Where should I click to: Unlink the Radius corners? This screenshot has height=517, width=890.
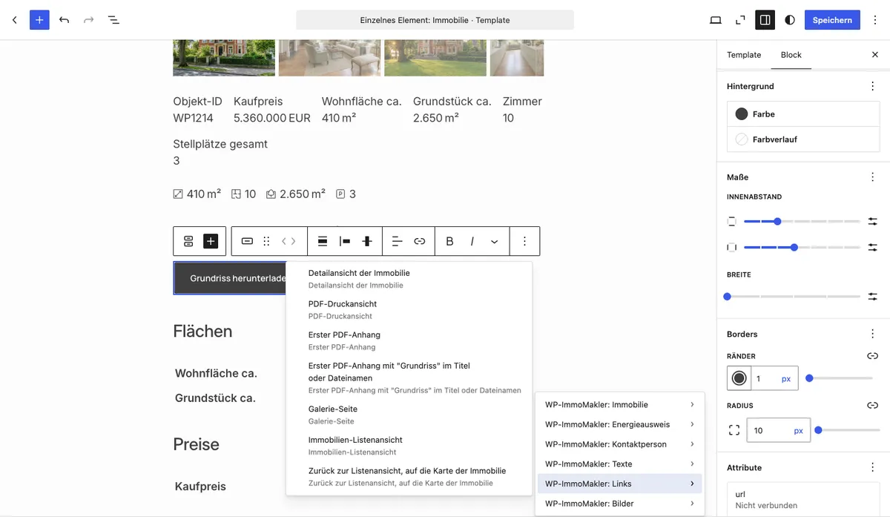coord(873,406)
